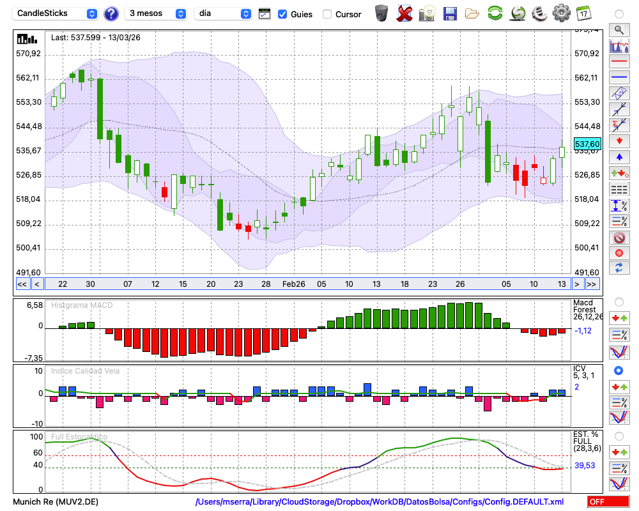Click the red OFF toggle button
The image size is (639, 511).
coord(608,502)
